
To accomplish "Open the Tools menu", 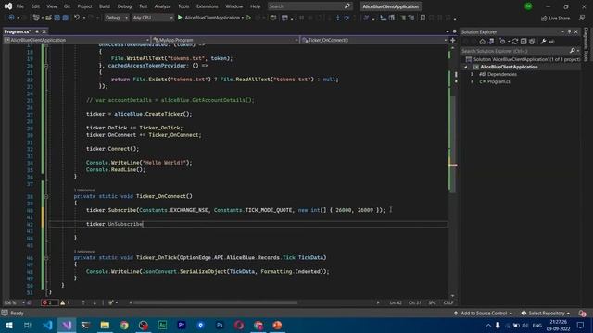I will [183, 6].
